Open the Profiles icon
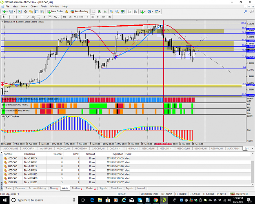 click(x=11, y=11)
